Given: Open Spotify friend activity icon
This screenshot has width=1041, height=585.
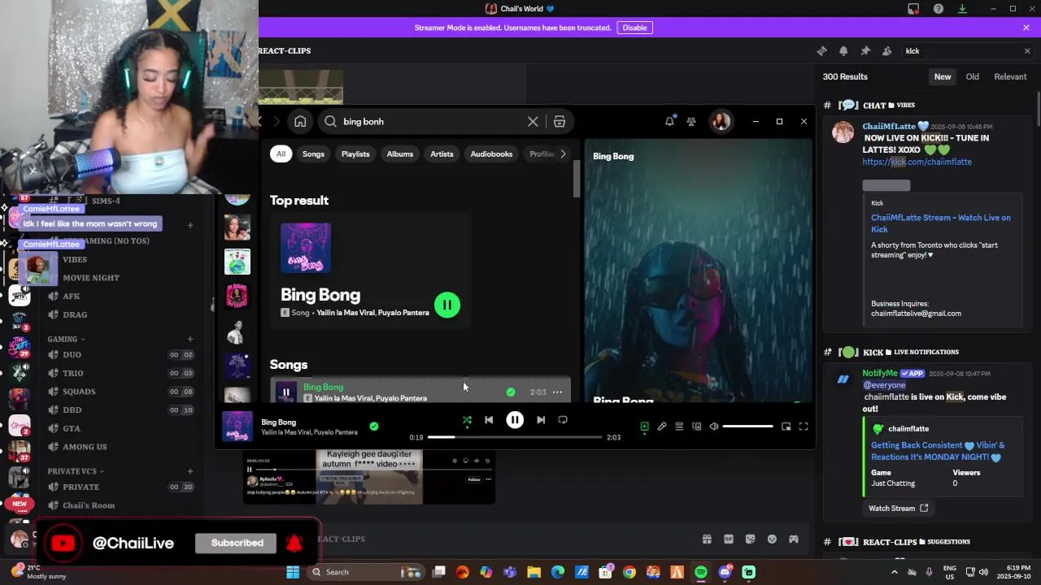Looking at the screenshot, I should coord(691,121).
